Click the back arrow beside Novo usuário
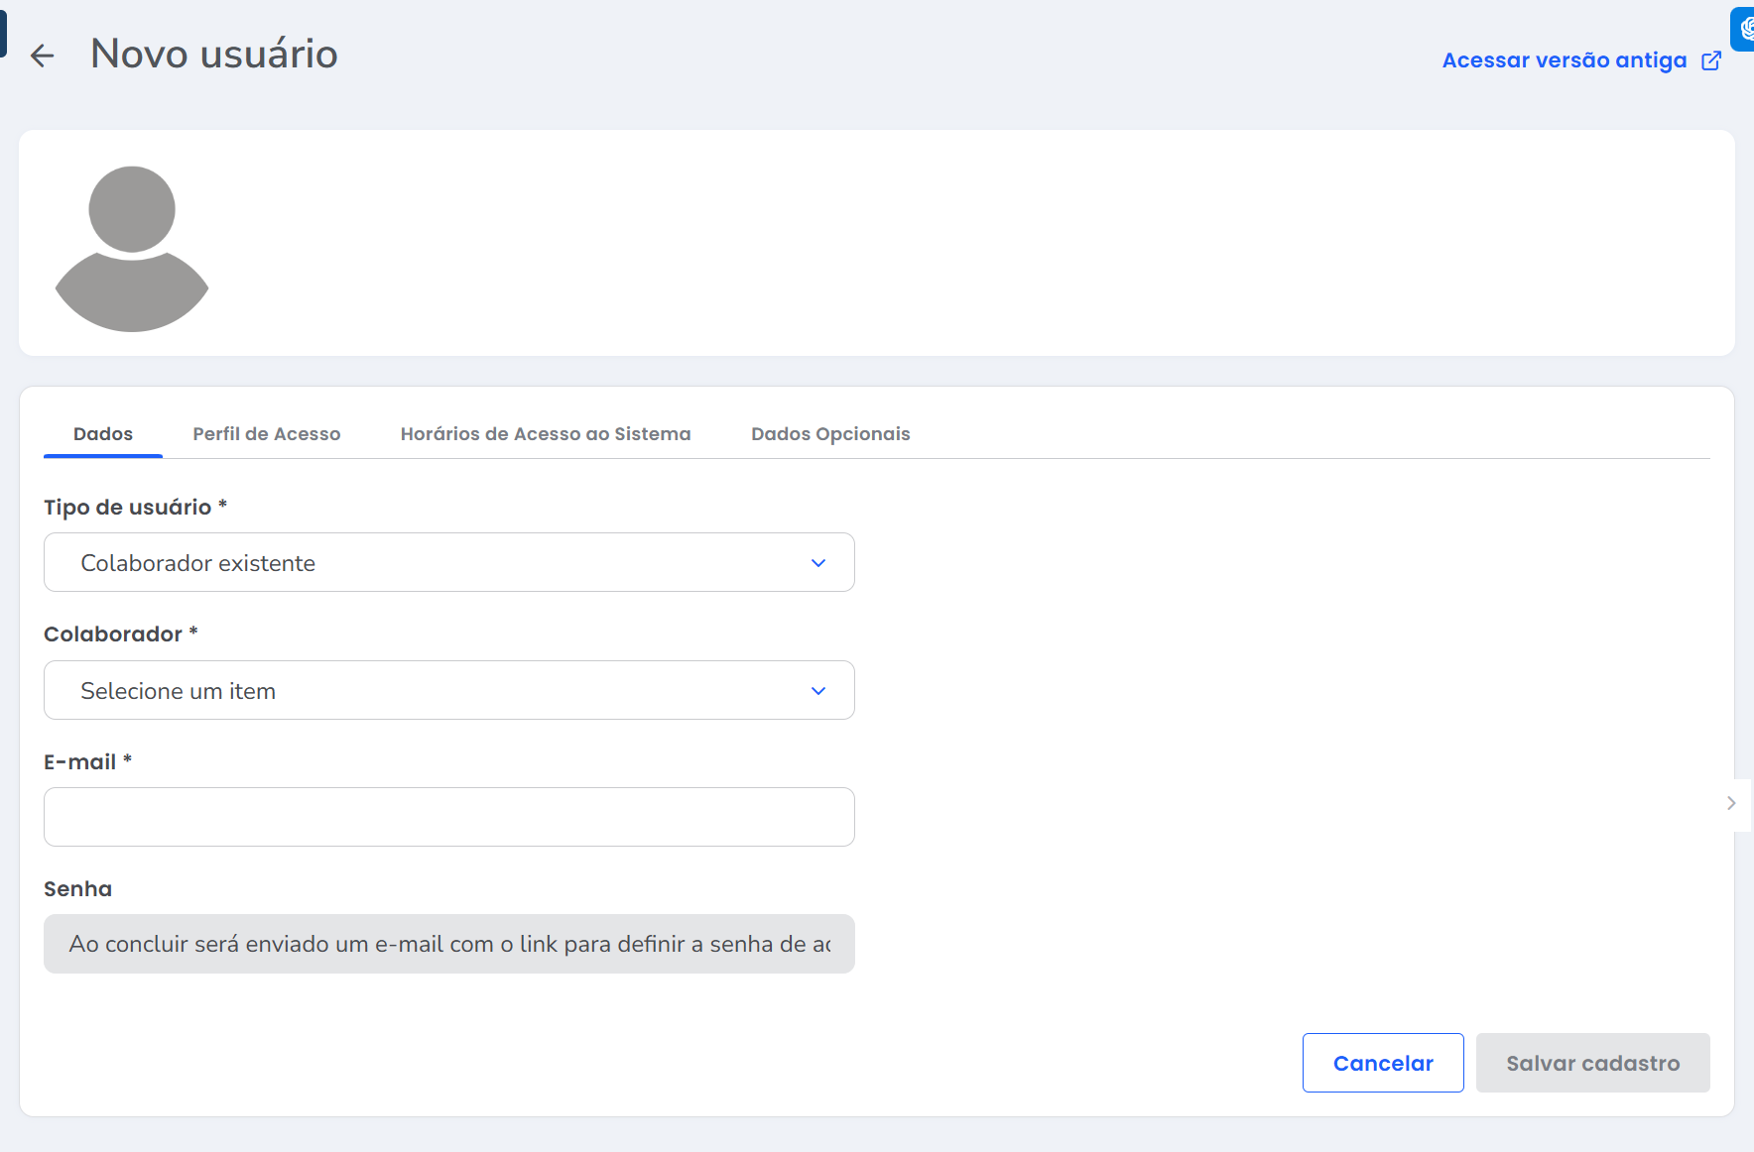Viewport: 1754px width, 1152px height. coord(42,56)
